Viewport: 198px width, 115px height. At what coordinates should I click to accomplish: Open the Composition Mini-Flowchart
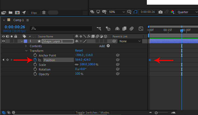point(99,28)
